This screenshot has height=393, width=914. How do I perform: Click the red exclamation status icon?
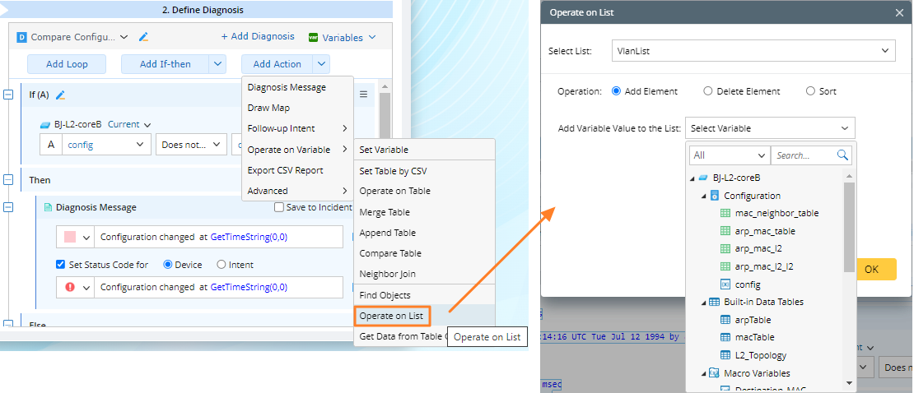coord(70,287)
